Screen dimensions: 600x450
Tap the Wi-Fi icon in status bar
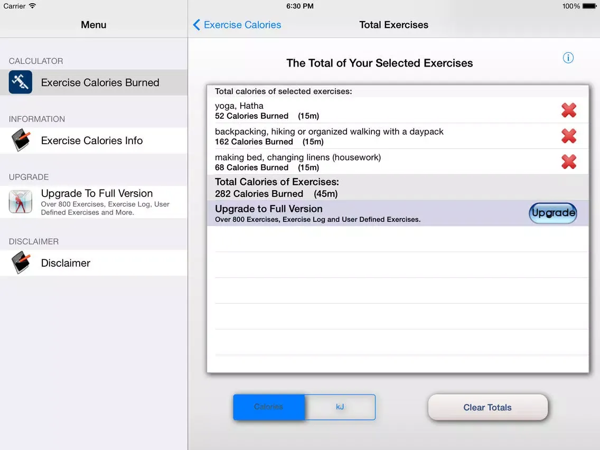[32, 6]
